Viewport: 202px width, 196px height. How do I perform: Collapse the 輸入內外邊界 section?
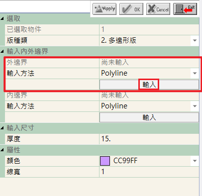pyautogui.click(x=2, y=52)
